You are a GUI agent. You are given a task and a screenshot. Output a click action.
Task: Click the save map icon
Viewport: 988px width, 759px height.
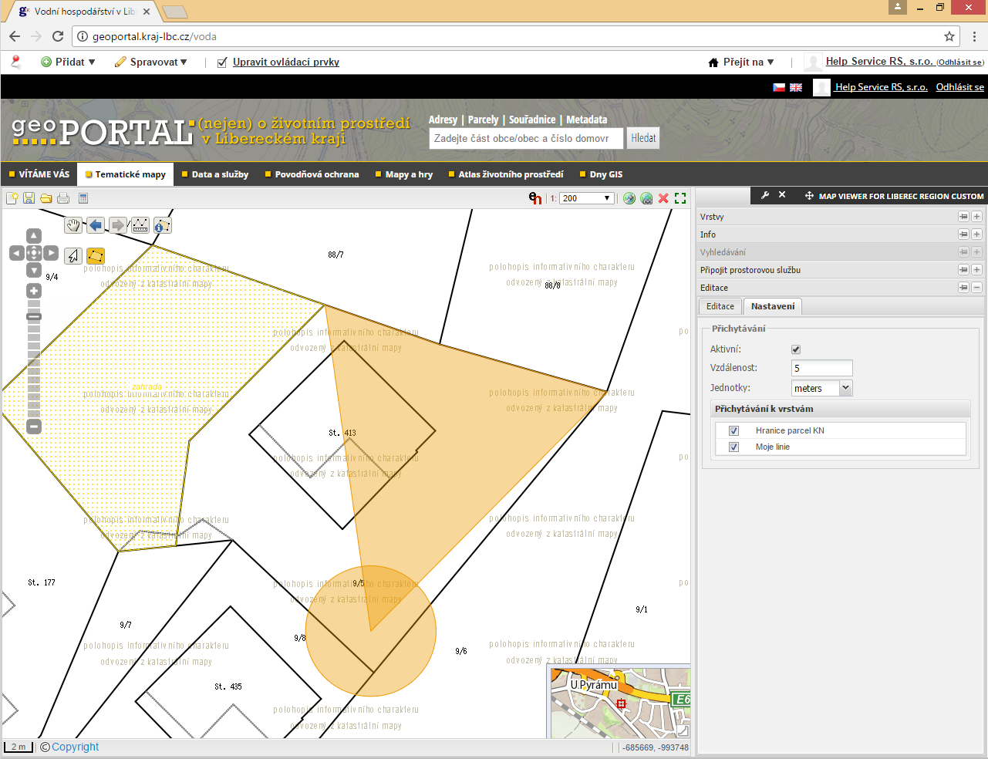click(29, 198)
